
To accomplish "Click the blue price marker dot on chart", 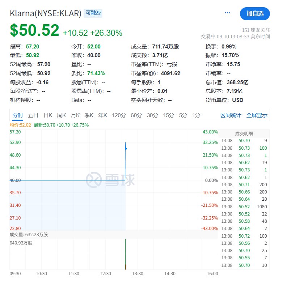I will coord(126,149).
